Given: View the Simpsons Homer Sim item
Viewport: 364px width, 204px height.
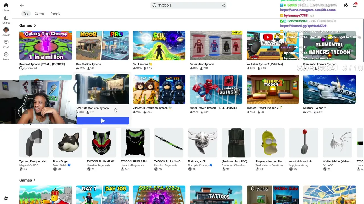Looking at the screenshot, I should pos(270,143).
